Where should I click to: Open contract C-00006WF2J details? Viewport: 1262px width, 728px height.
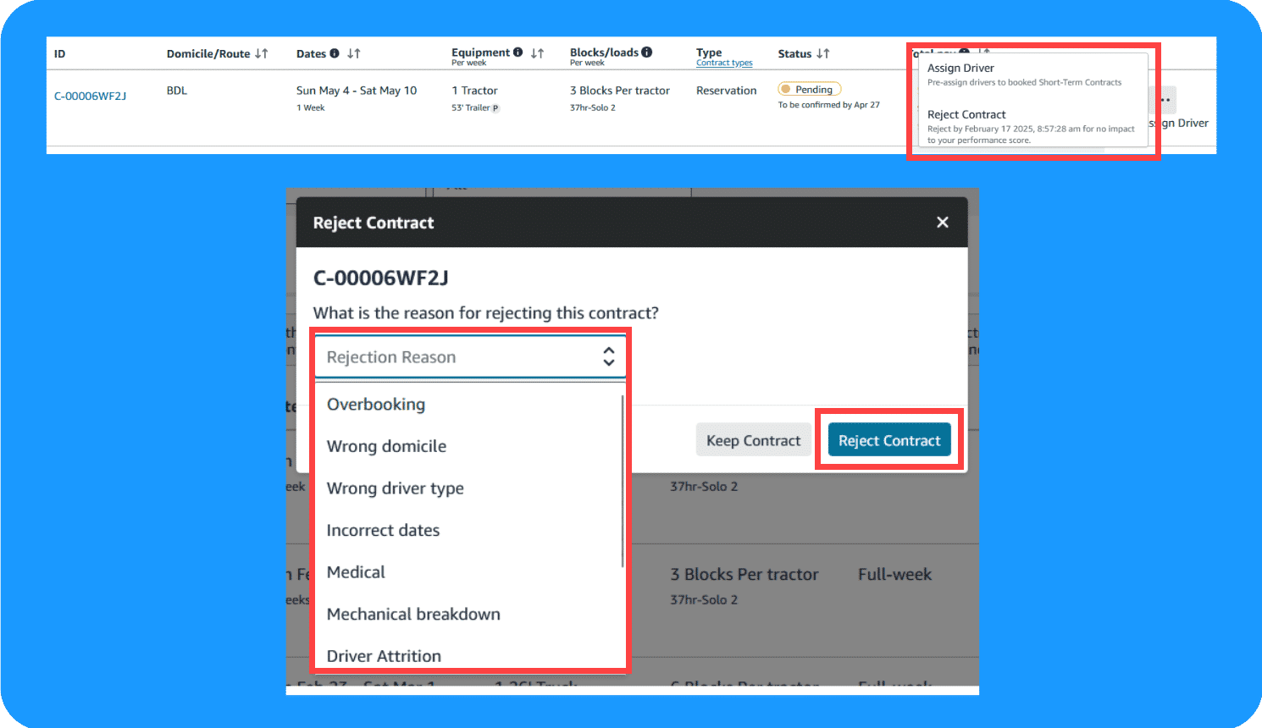(x=91, y=96)
